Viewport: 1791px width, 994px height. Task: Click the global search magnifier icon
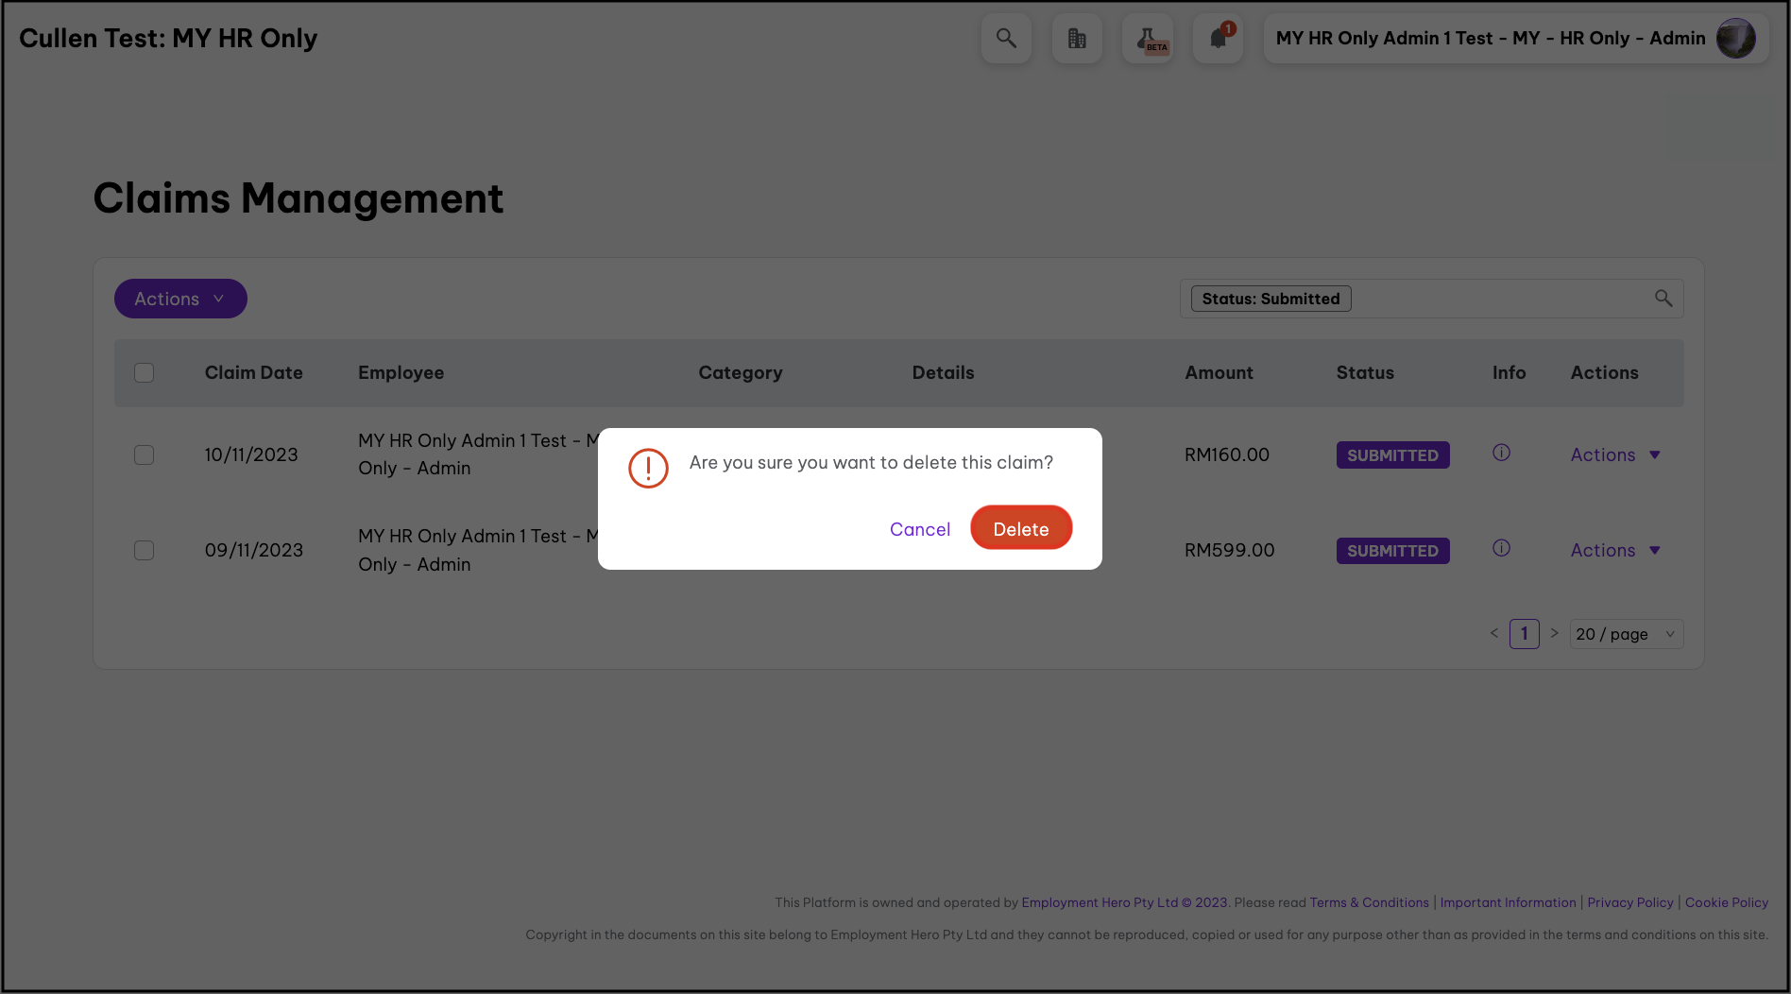coord(1006,39)
